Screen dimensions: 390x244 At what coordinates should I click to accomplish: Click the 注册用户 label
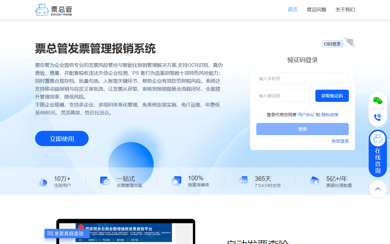[x=62, y=185]
